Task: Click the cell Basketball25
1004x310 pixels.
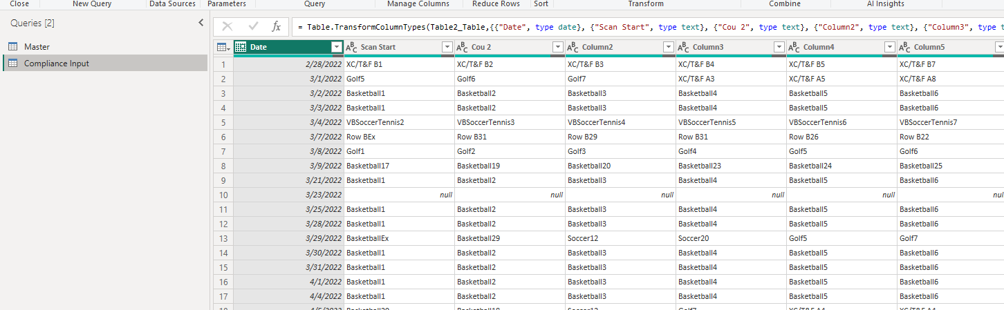Action: [951, 166]
